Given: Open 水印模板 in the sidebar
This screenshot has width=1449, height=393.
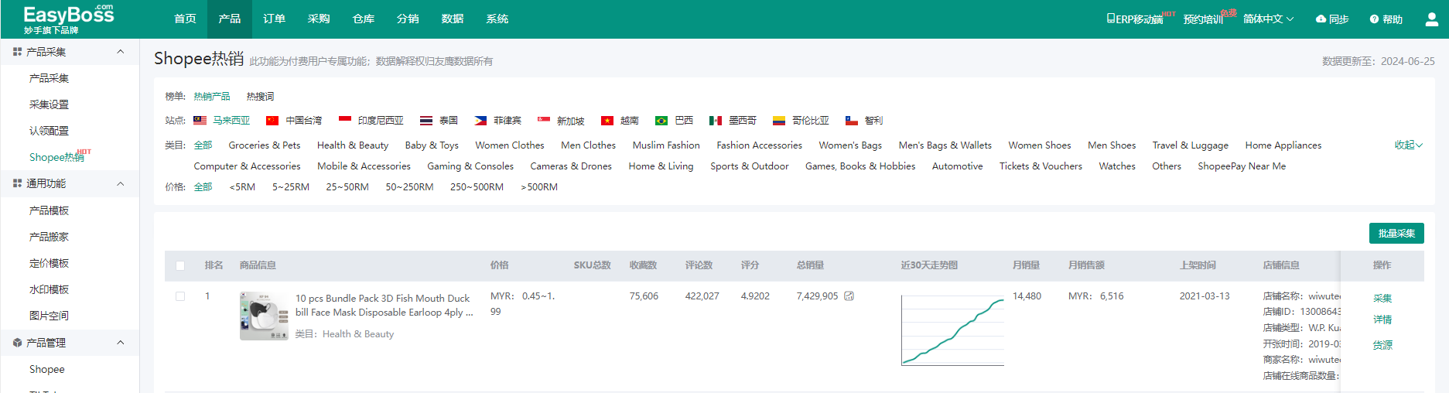Looking at the screenshot, I should tap(49, 289).
